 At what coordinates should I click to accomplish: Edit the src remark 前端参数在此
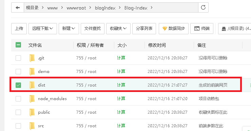pyautogui.click(x=211, y=126)
